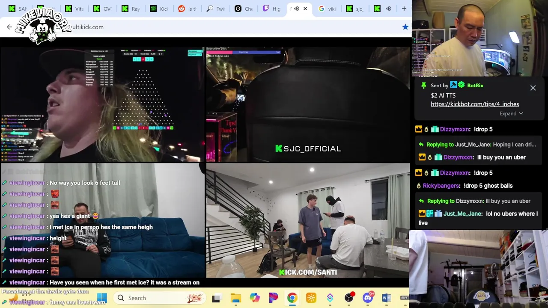Bookmark this page with the star icon
Screen dimensions: 548x308
tap(405, 27)
